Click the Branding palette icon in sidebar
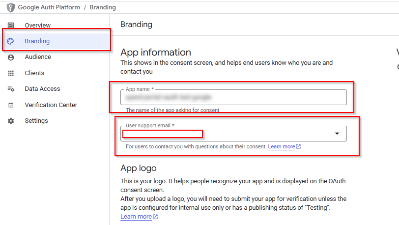 11,41
